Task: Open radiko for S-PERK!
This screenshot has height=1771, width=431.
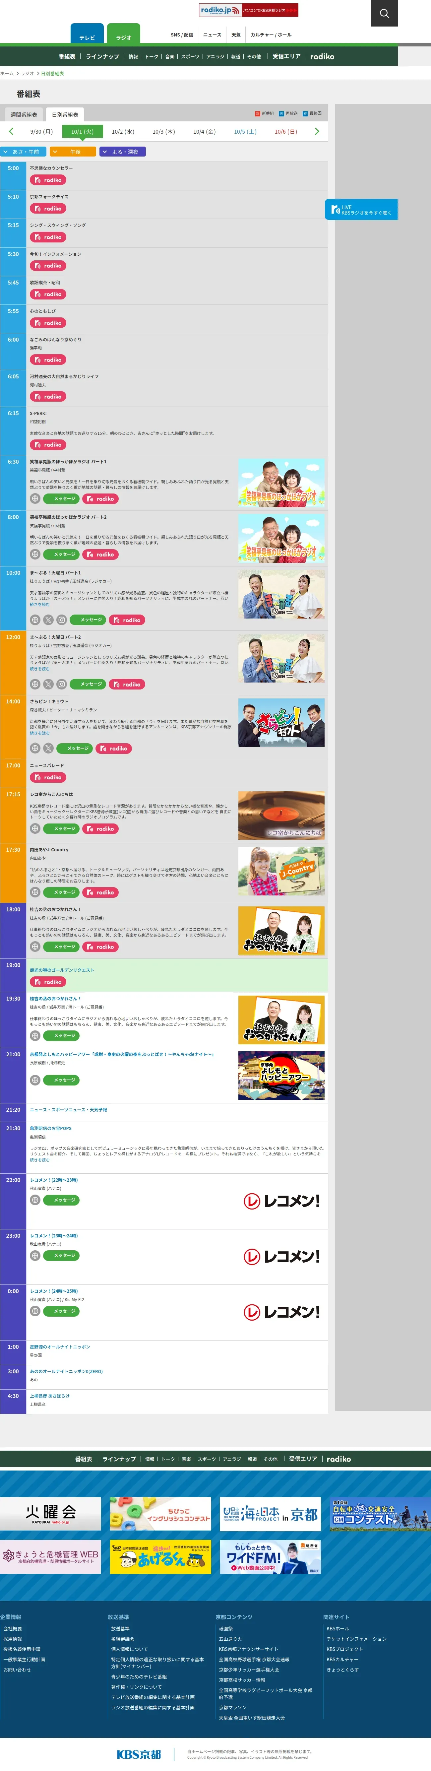Action: click(x=47, y=445)
